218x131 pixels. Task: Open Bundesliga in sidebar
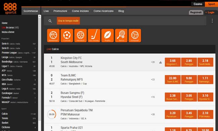click(x=19, y=62)
